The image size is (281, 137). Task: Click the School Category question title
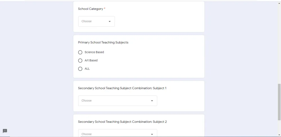point(91,9)
